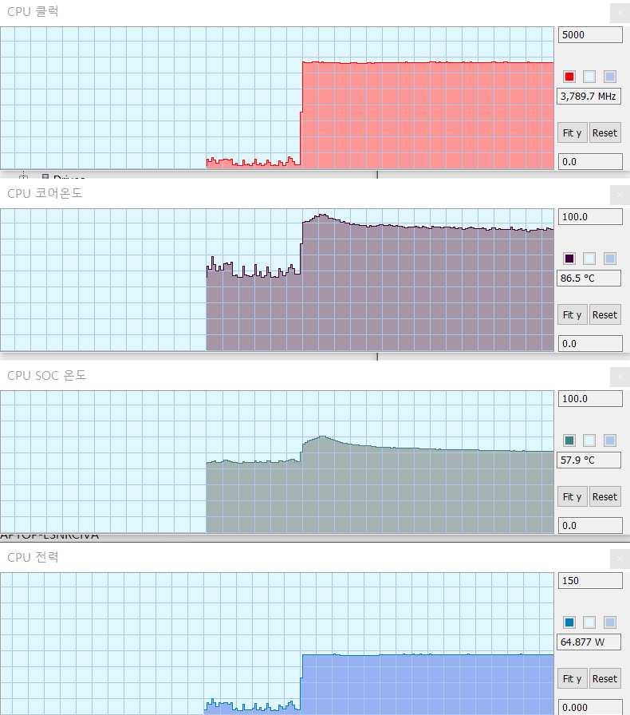
Task: Click the blue grid swatch in CPU SOC 온도 graph
Action: click(609, 440)
